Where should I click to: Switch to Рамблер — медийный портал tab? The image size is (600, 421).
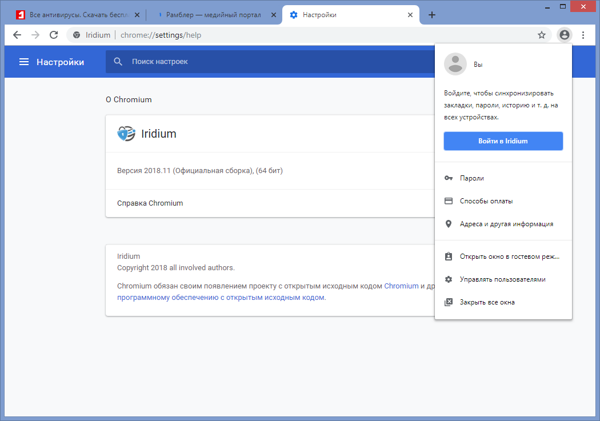tap(214, 15)
